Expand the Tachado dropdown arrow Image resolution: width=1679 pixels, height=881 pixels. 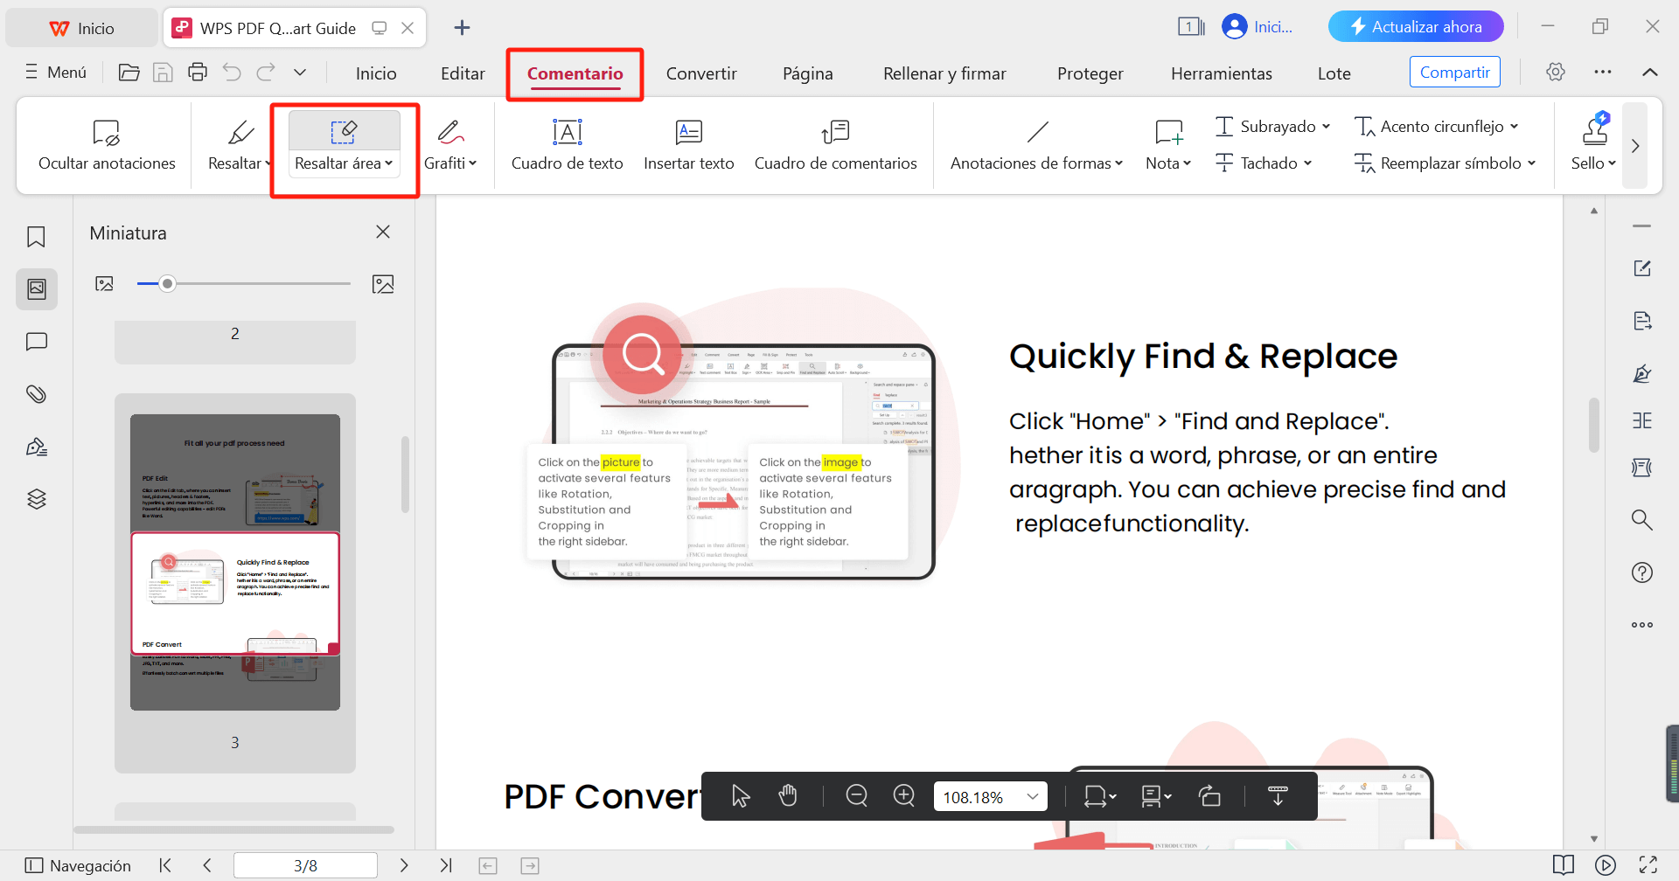pos(1308,163)
